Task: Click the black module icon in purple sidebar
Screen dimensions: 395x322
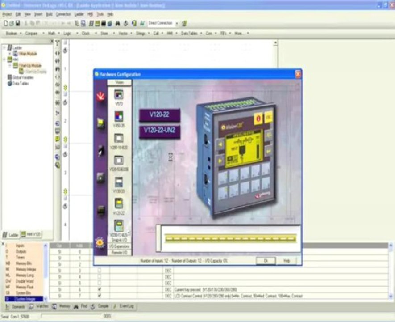Action: [x=101, y=210]
